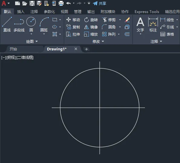The width and height of the screenshot is (180, 163).
Task: Click the Offset tool icon
Action: (x=127, y=34)
